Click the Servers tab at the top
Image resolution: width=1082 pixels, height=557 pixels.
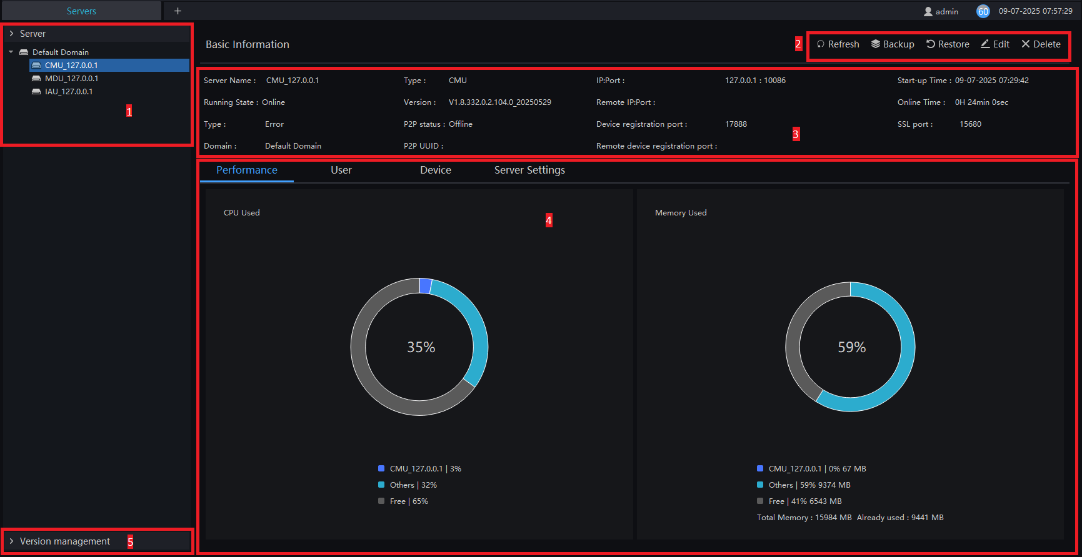81,11
